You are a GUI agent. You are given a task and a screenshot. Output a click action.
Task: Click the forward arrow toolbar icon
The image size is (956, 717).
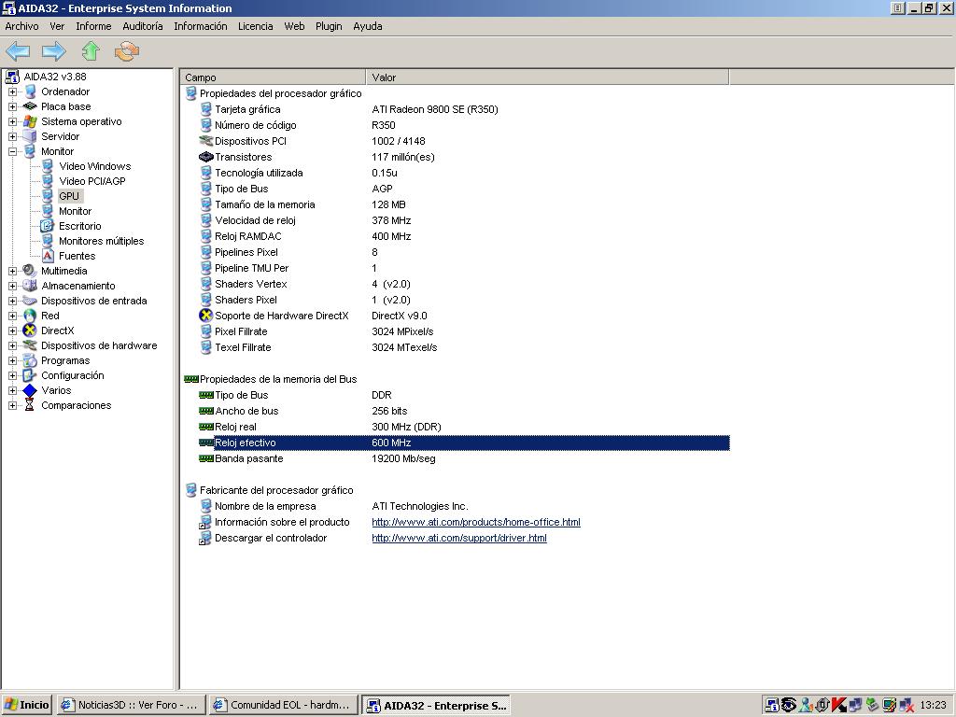click(54, 51)
